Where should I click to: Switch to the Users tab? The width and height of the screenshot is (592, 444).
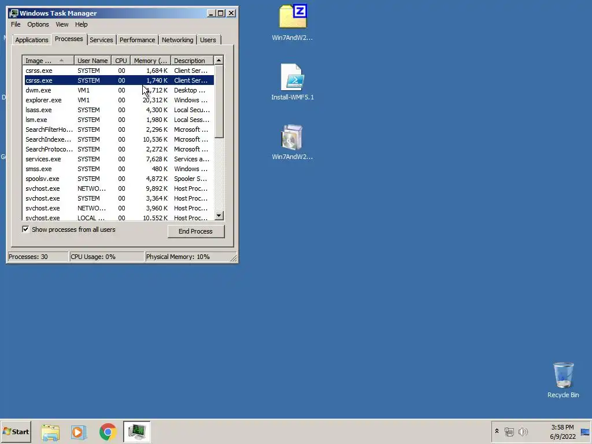(208, 40)
